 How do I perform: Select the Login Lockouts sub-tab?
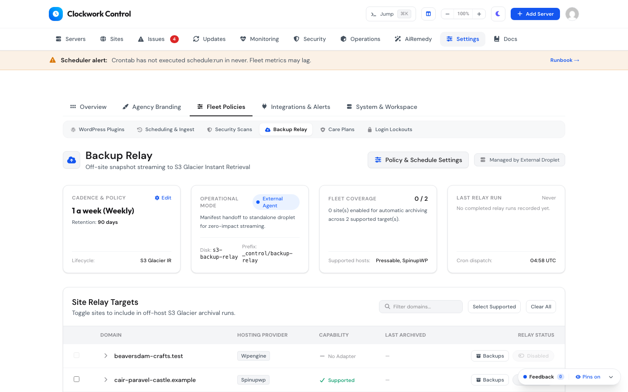[389, 129]
